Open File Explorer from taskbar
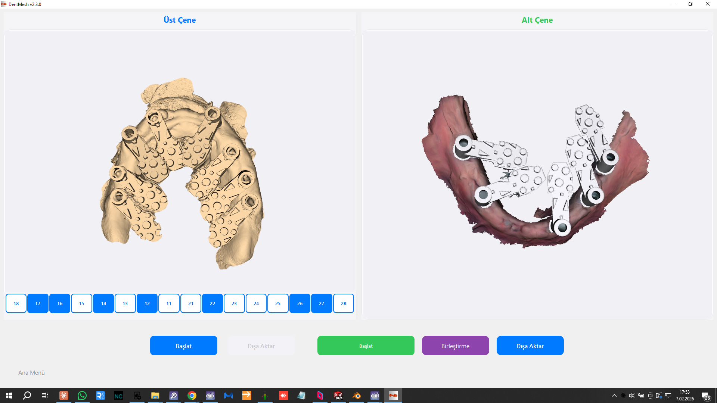Viewport: 717px width, 403px height. click(155, 396)
